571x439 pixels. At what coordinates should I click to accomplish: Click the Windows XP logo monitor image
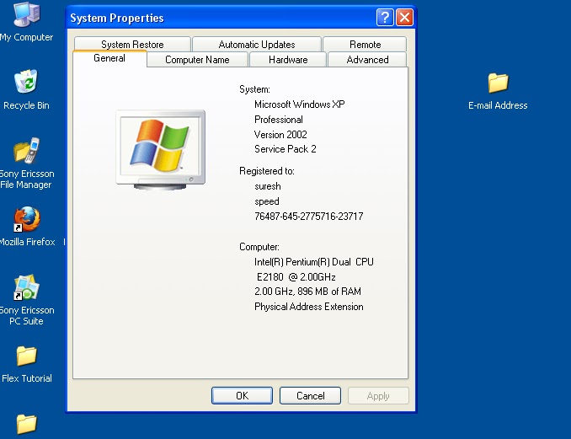pyautogui.click(x=161, y=150)
